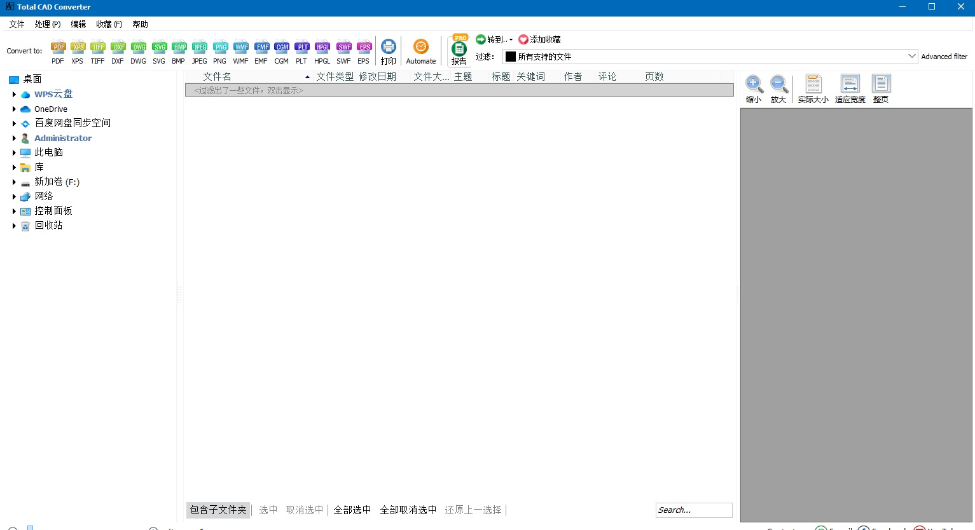Expand the 此电脑 tree node
Screen dimensions: 975x530
click(14, 153)
